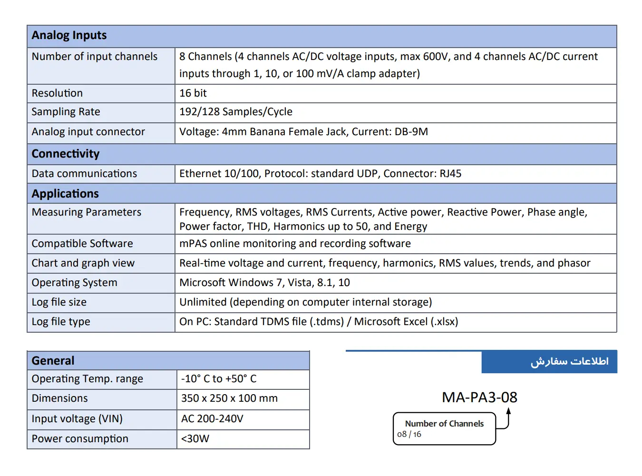Click the Persian ordering information banner
Screen dimensions: 642x476
(x=549, y=362)
